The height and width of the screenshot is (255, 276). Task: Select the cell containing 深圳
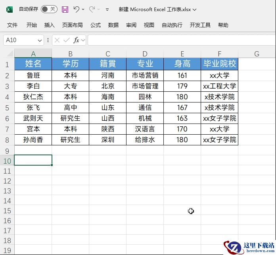tap(108, 140)
